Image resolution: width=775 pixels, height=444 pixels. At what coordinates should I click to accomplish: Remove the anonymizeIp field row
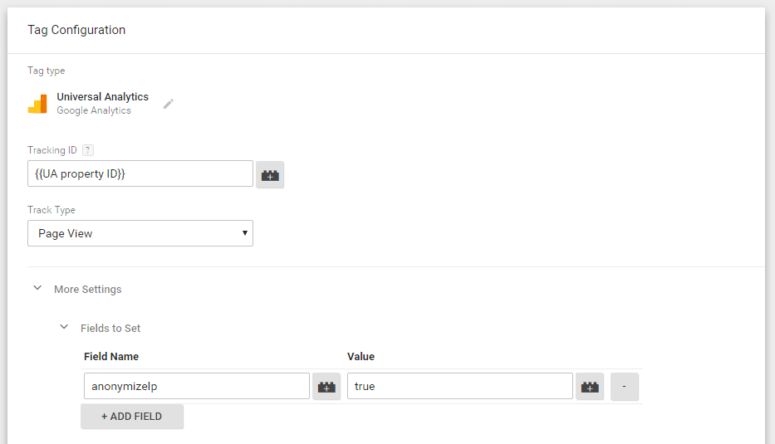pos(625,387)
